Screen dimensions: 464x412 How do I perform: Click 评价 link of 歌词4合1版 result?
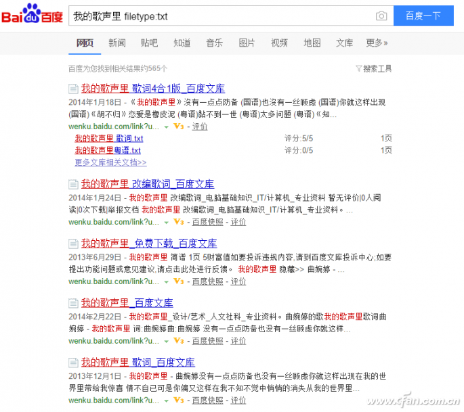tap(200, 127)
